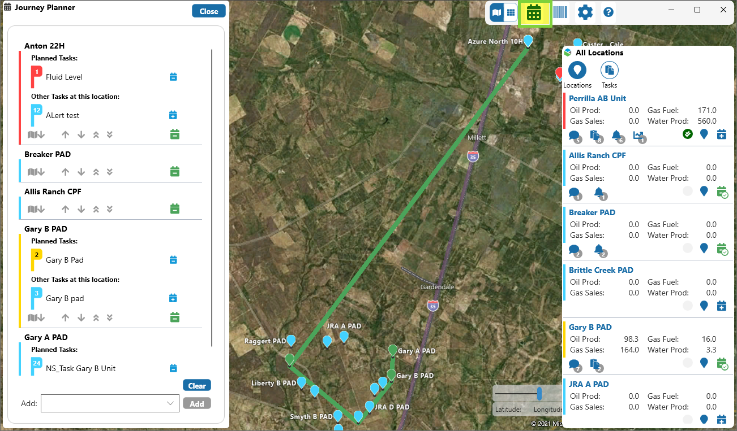This screenshot has height=431, width=737.
Task: Add ALert test task to plan
Action: point(174,115)
